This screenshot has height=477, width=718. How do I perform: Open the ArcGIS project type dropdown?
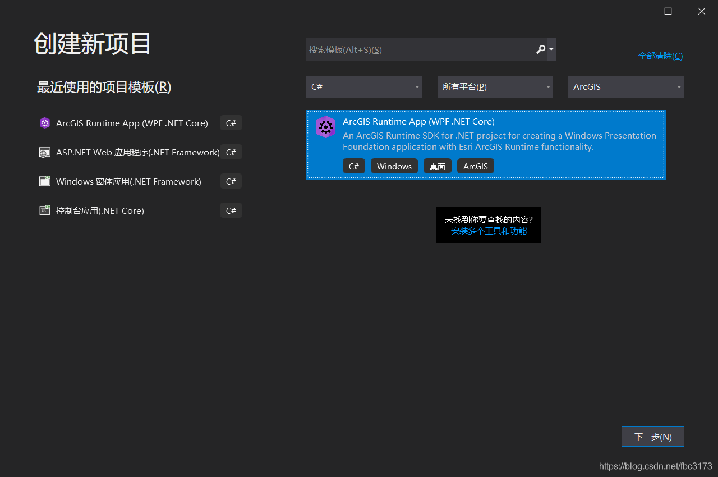[x=626, y=87]
